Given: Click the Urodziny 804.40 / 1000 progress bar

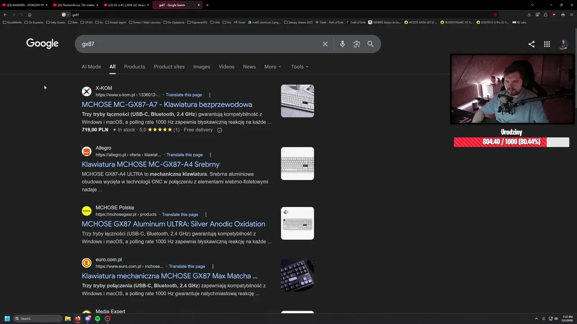Looking at the screenshot, I should (512, 142).
